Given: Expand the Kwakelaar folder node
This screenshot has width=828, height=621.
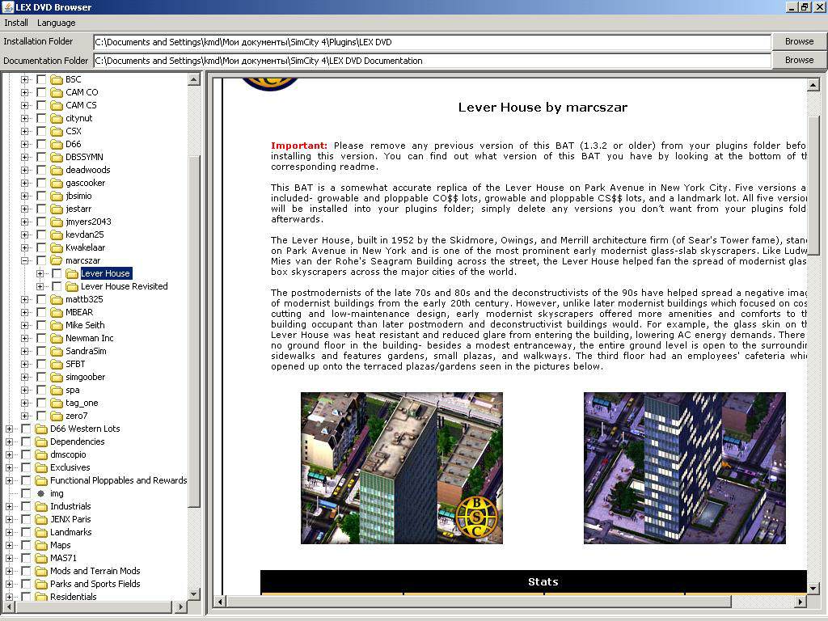Looking at the screenshot, I should click(x=24, y=247).
